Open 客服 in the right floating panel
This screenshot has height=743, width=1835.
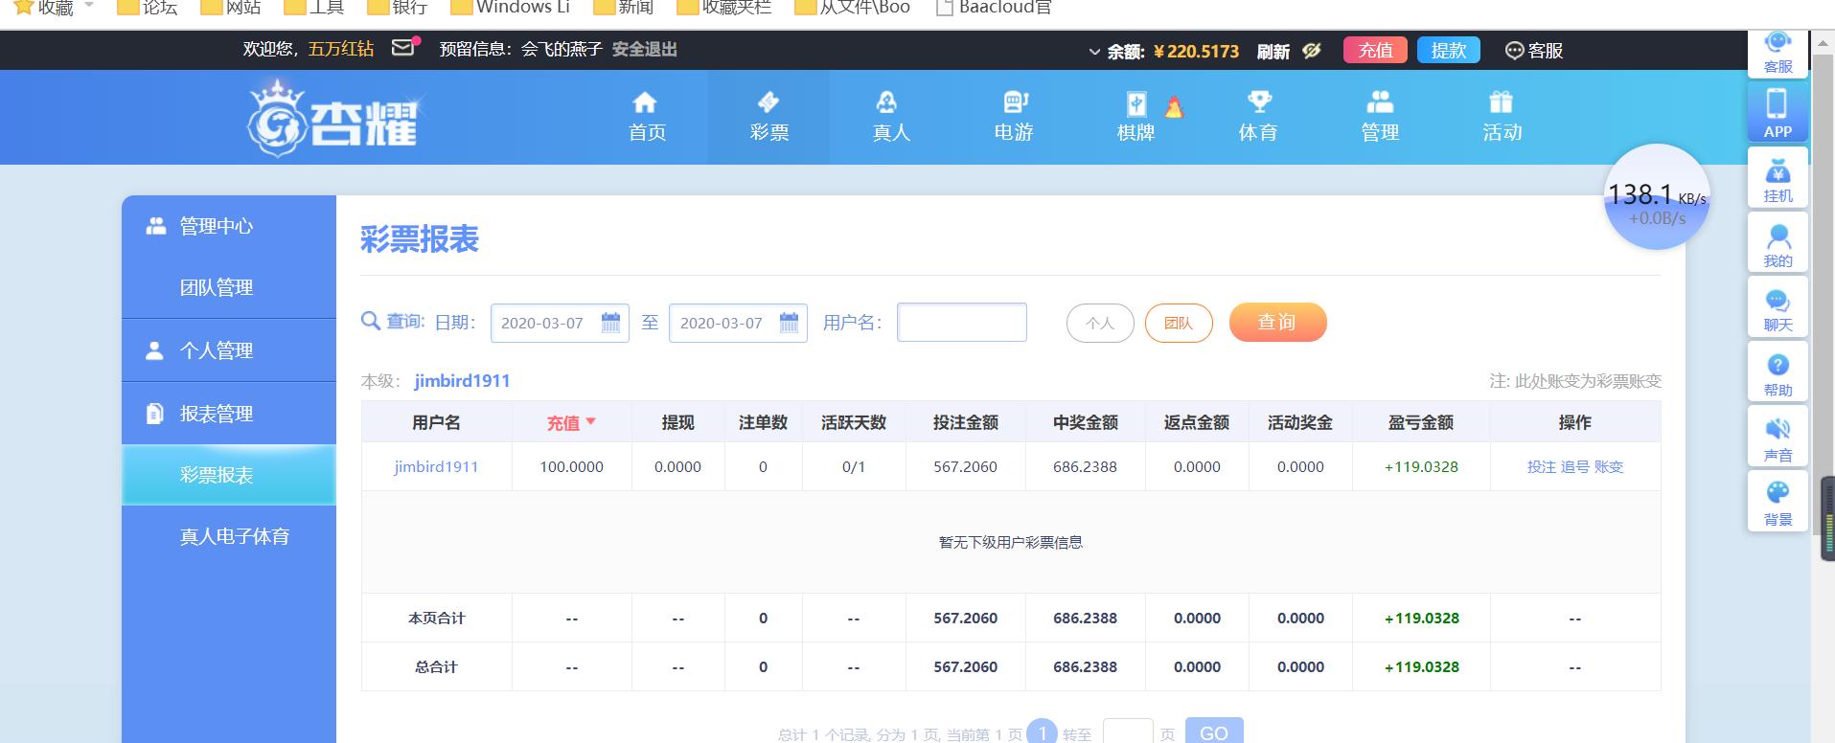[1778, 54]
